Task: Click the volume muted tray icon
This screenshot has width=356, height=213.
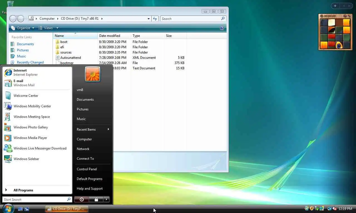Action: pyautogui.click(x=335, y=209)
